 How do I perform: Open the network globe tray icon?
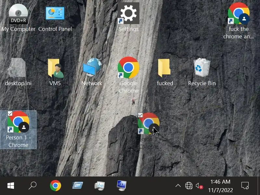coord(189,186)
